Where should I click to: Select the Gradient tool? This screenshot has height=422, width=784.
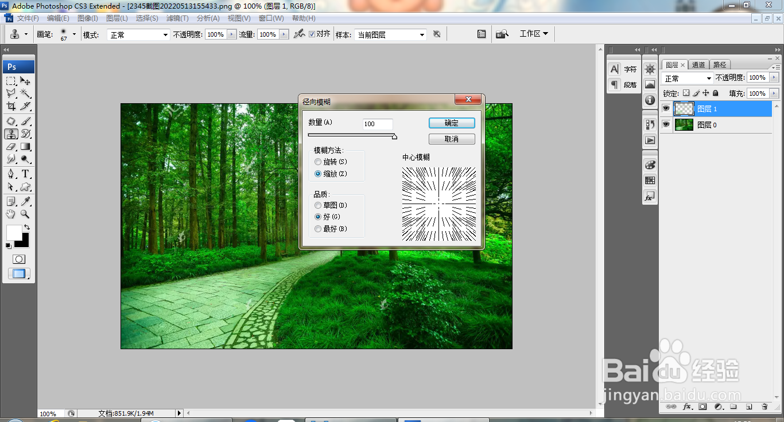coord(25,147)
